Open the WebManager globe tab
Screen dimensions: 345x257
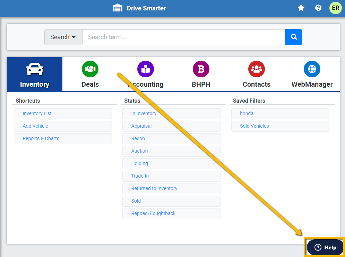(312, 75)
